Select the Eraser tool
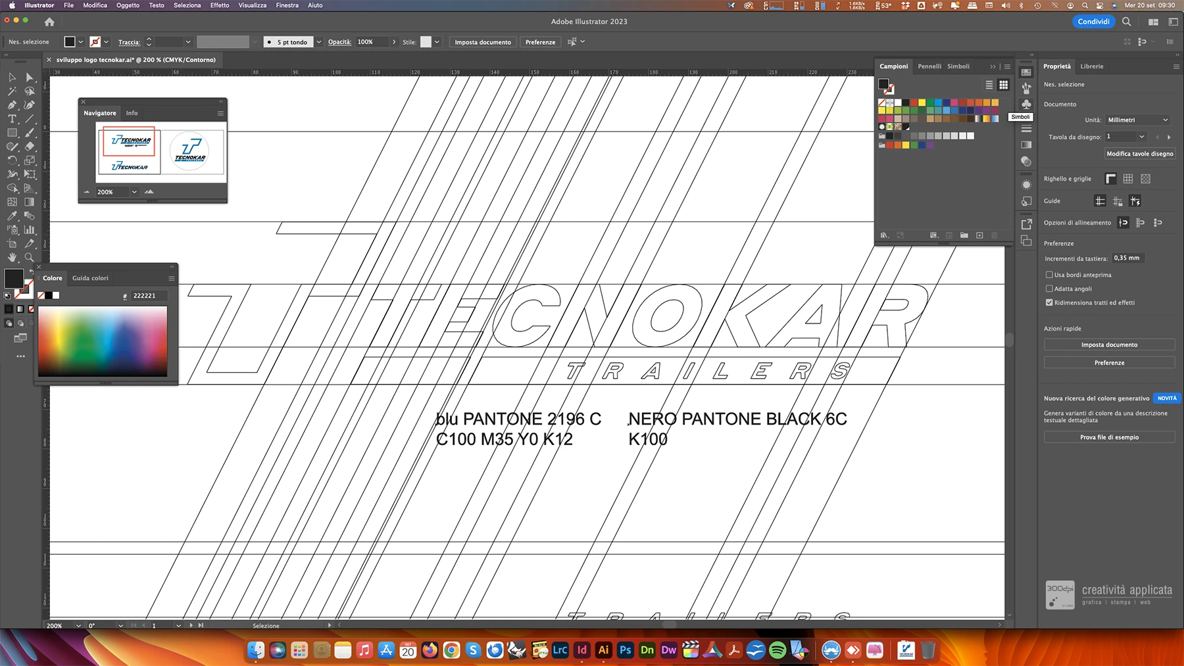Image resolution: width=1184 pixels, height=666 pixels. click(30, 147)
